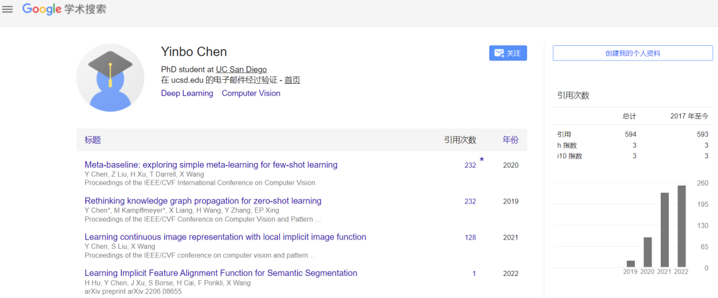
Task: Select the Computer Vision interest tag
Action: pos(251,93)
